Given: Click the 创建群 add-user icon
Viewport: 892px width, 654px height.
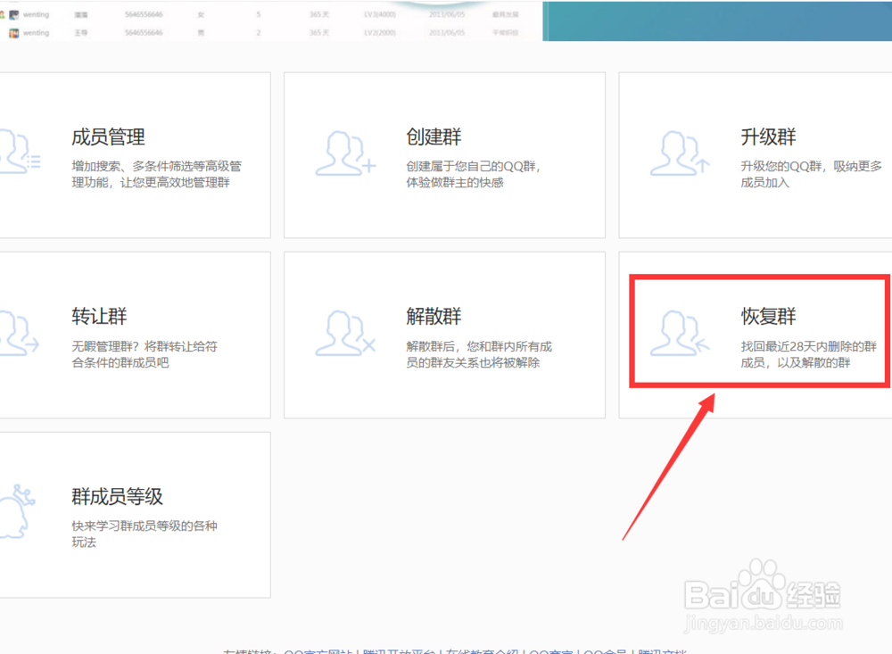Looking at the screenshot, I should point(346,153).
